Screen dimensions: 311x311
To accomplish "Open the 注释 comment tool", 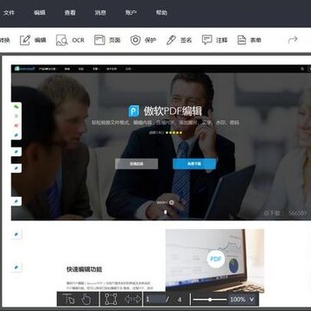I will tap(215, 40).
